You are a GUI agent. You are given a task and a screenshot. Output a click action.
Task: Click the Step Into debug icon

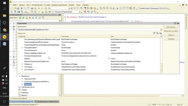[101, 8]
